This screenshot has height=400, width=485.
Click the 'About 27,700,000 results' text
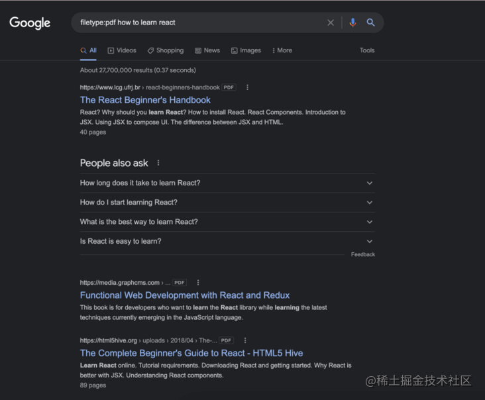point(138,70)
